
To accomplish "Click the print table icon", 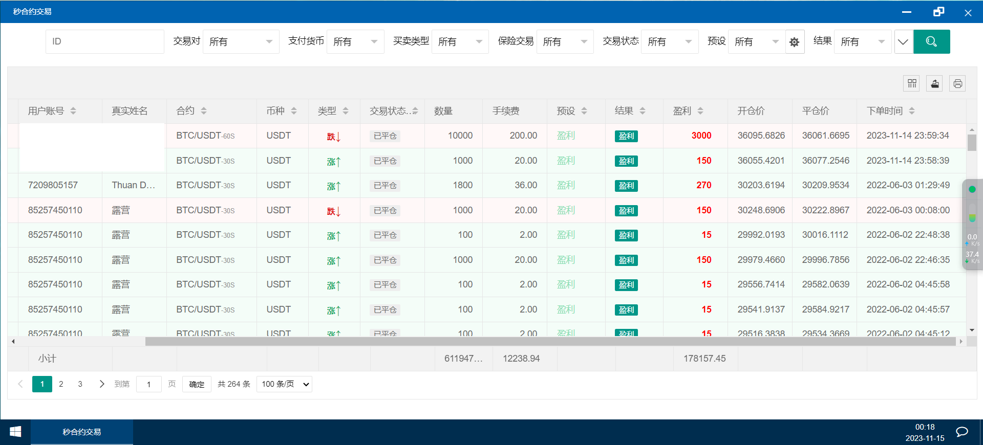I will point(958,83).
